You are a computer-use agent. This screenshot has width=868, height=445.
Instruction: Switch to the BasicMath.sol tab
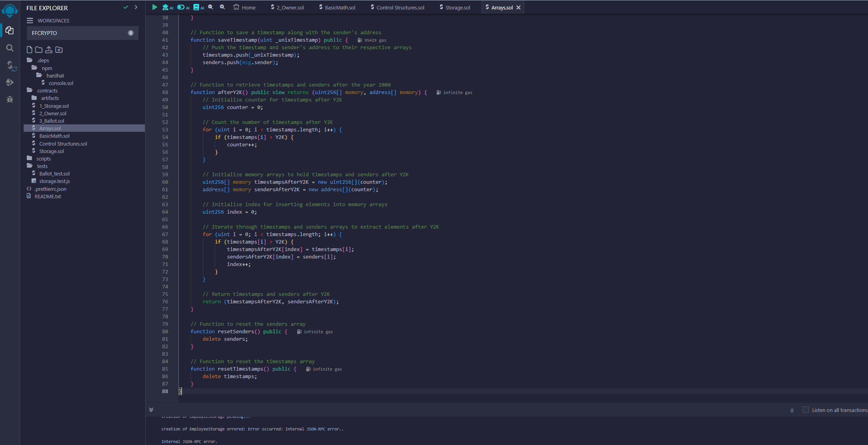tap(337, 7)
